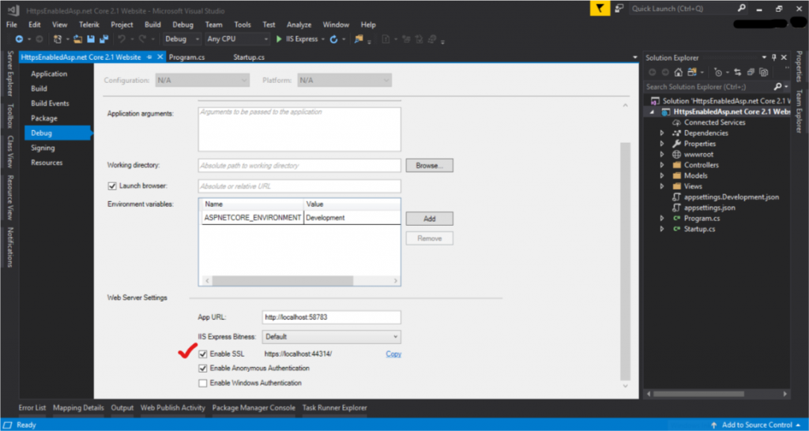Screen dimensions: 809x431
Task: Click the Redo toolbar icon
Action: pos(142,39)
